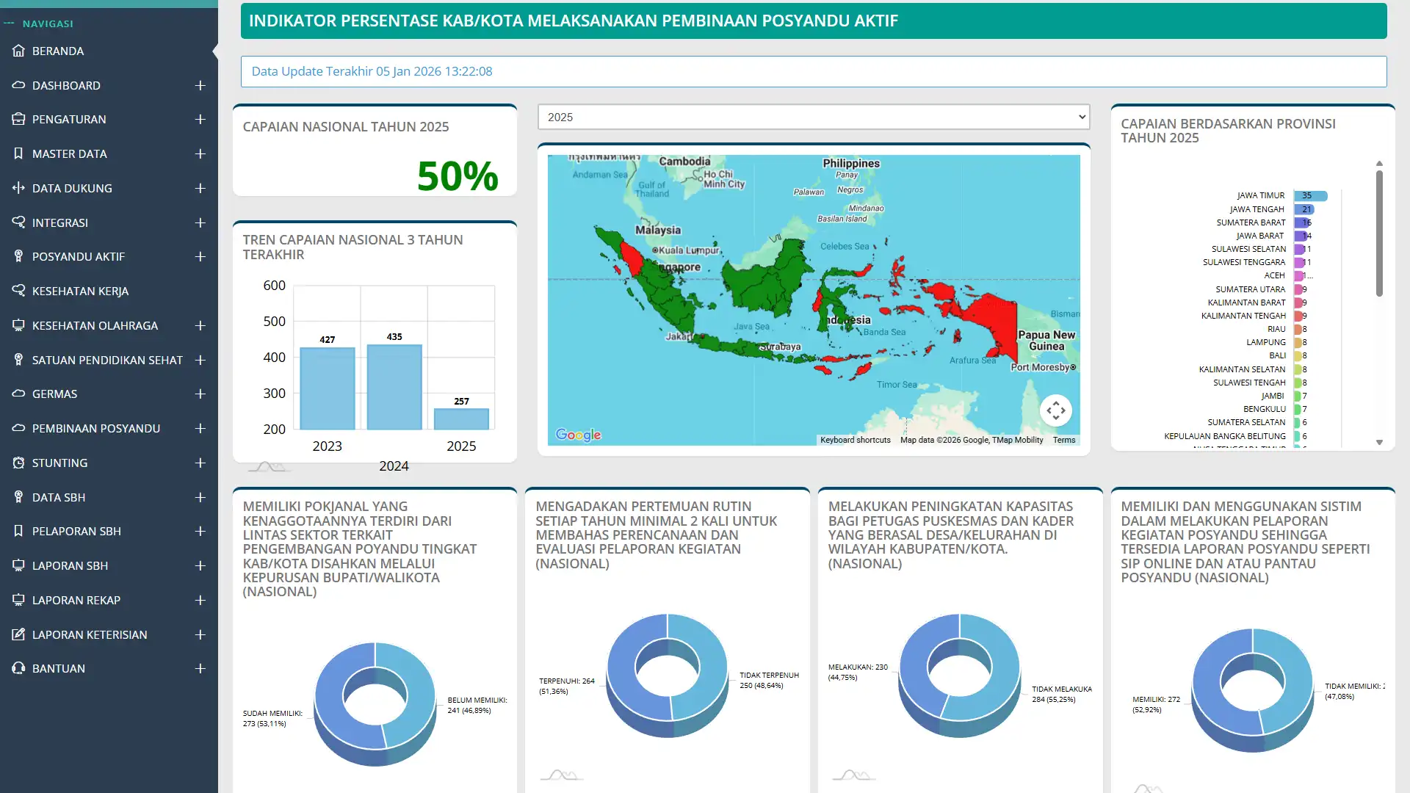Open the 2025 year dropdown
This screenshot has width=1410, height=793.
[x=813, y=117]
